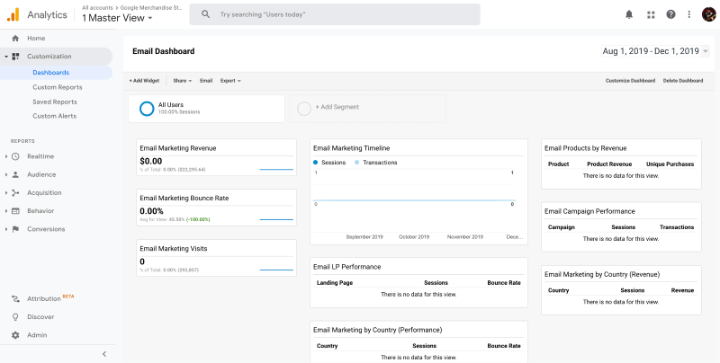
Task: Open the help question mark icon
Action: coord(670,14)
